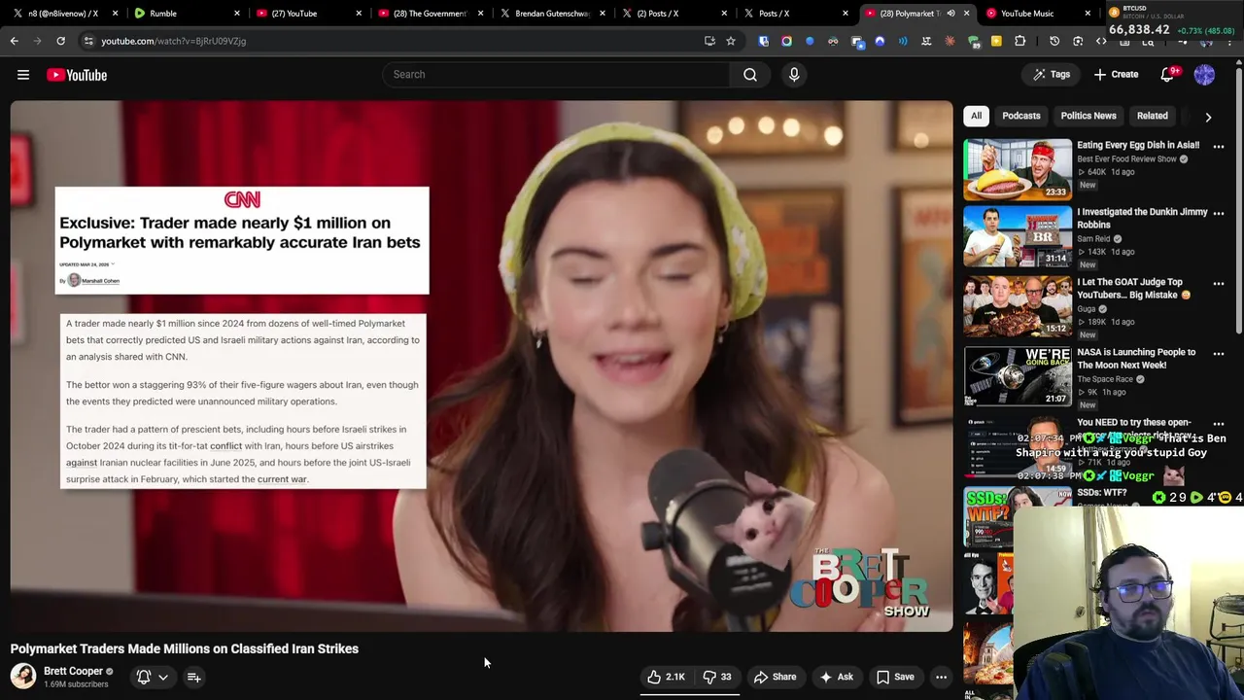The width and height of the screenshot is (1244, 700).
Task: Bookmark this page with the star icon
Action: coord(731,41)
